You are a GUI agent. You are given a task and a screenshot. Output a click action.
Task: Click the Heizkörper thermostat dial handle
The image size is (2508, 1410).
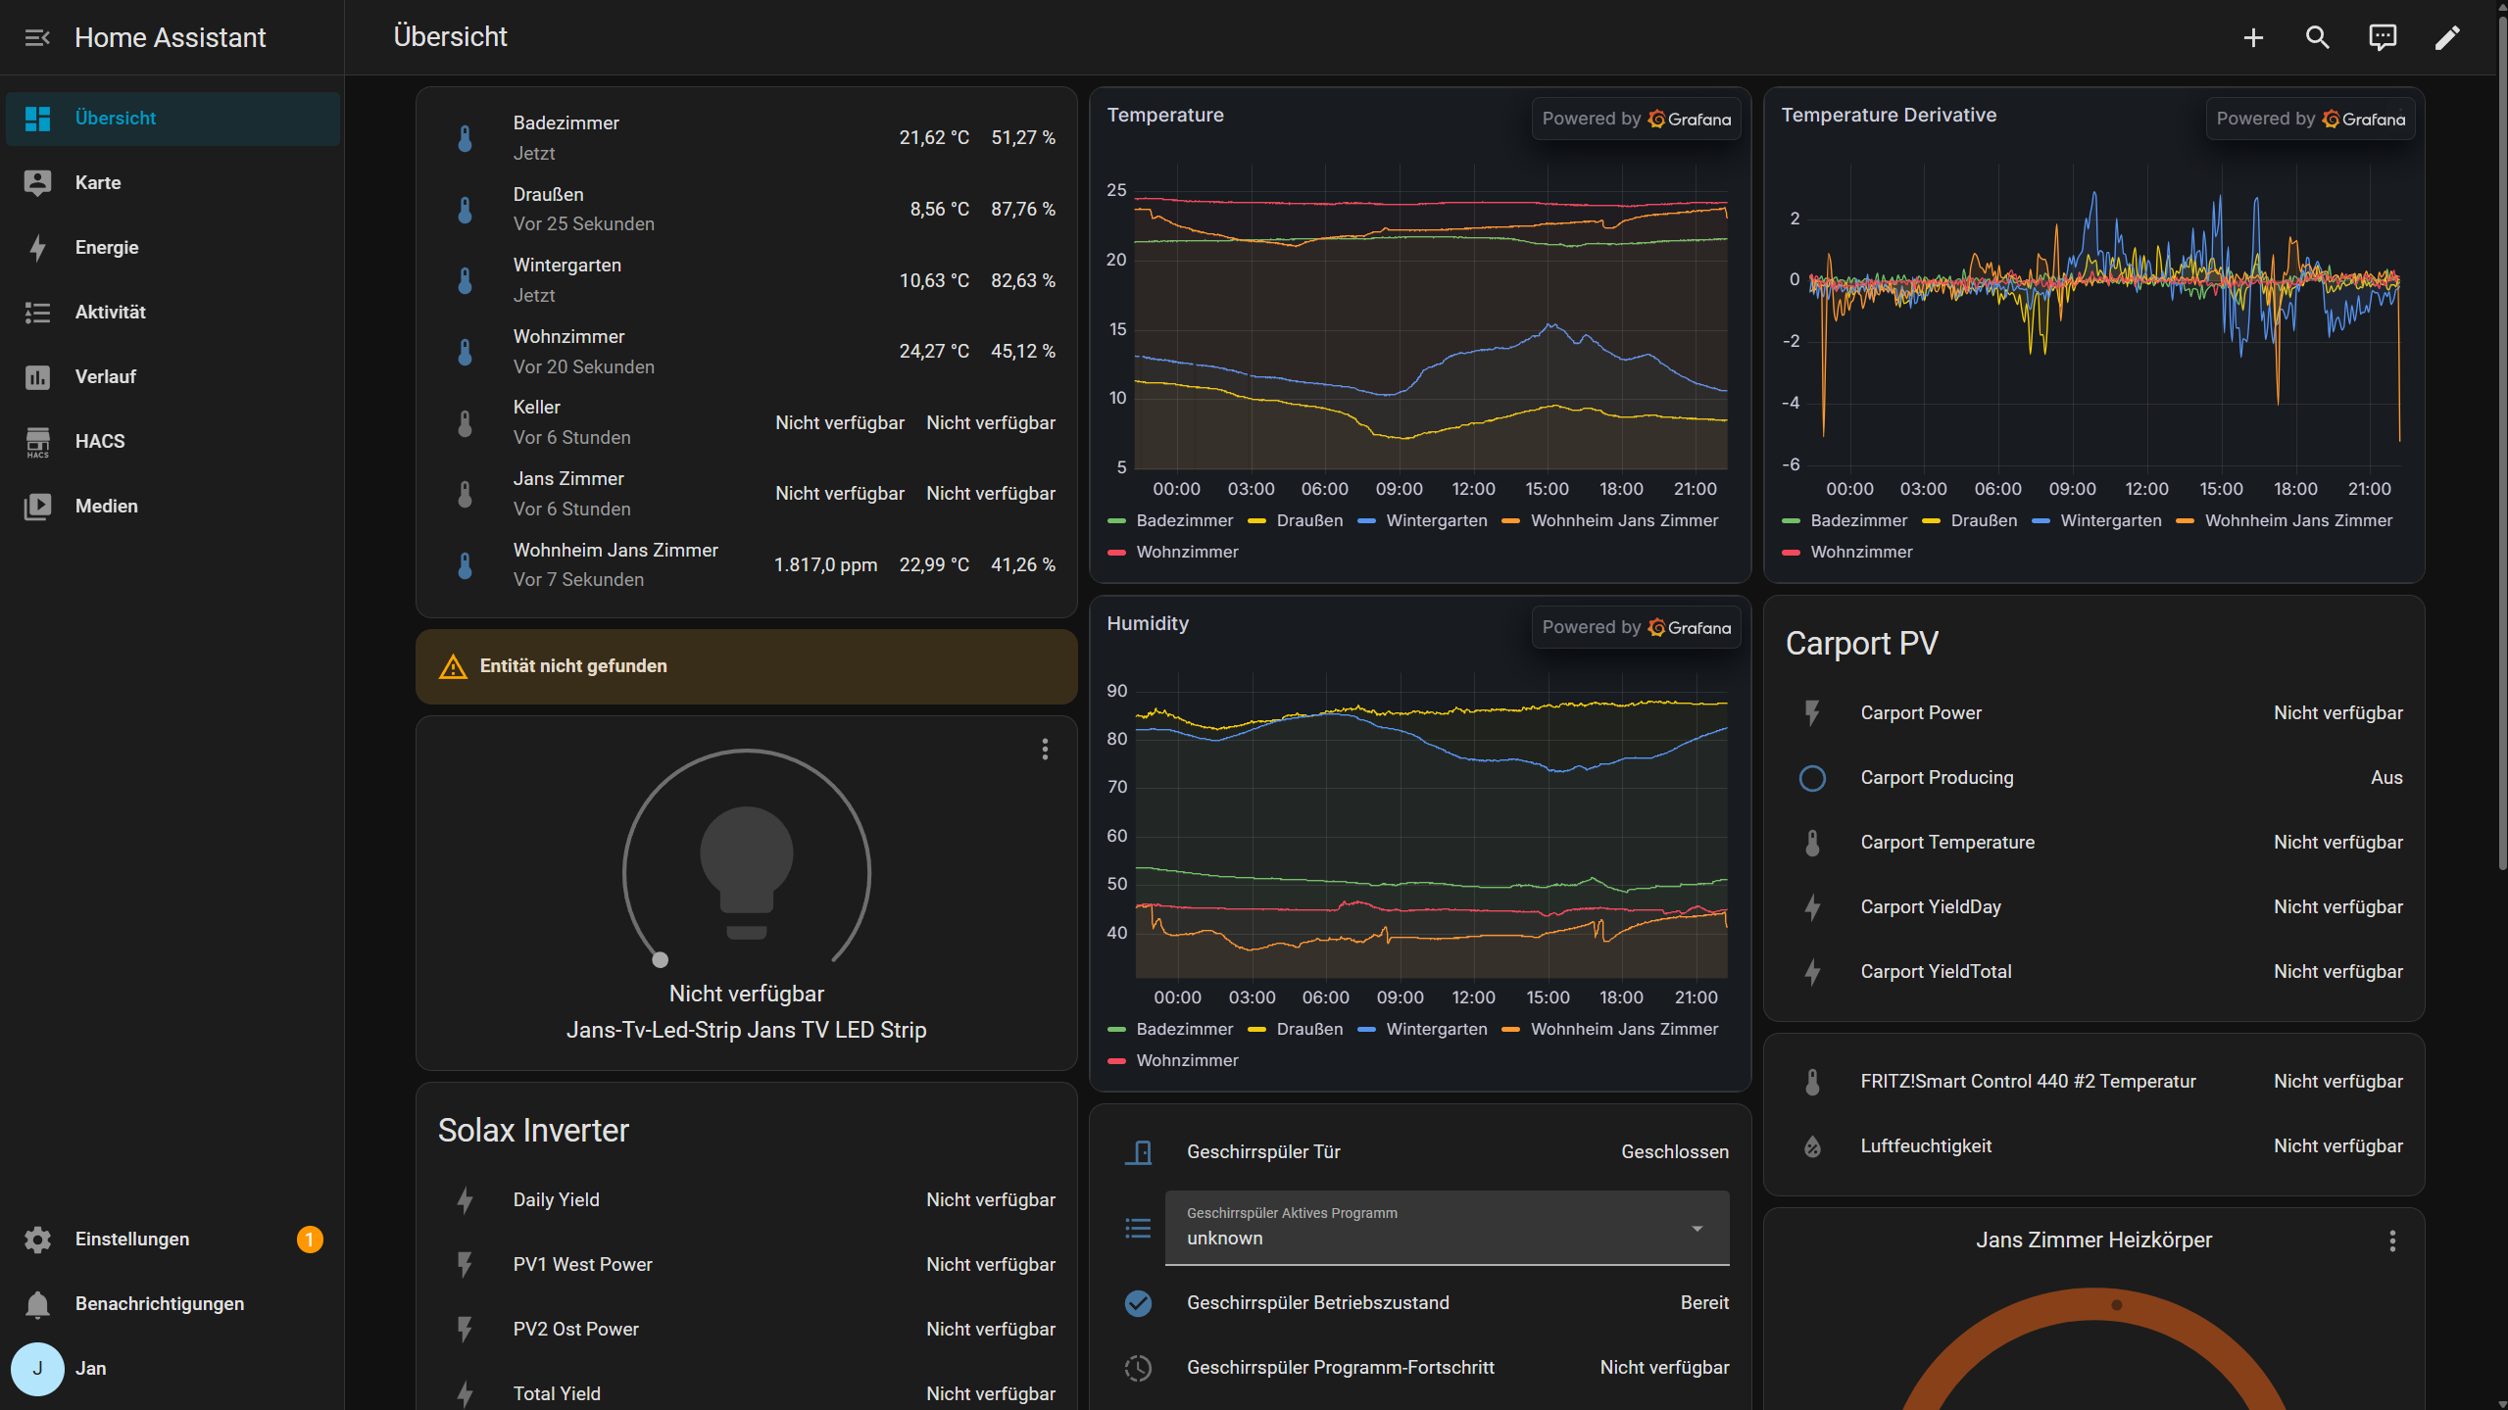2117,1305
